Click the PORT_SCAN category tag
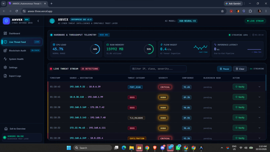Viewport: 270px width, 152px height. [x=135, y=87]
